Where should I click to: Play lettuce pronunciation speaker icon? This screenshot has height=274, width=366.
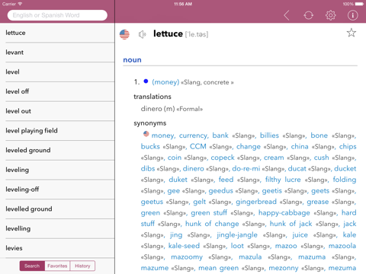click(x=142, y=34)
